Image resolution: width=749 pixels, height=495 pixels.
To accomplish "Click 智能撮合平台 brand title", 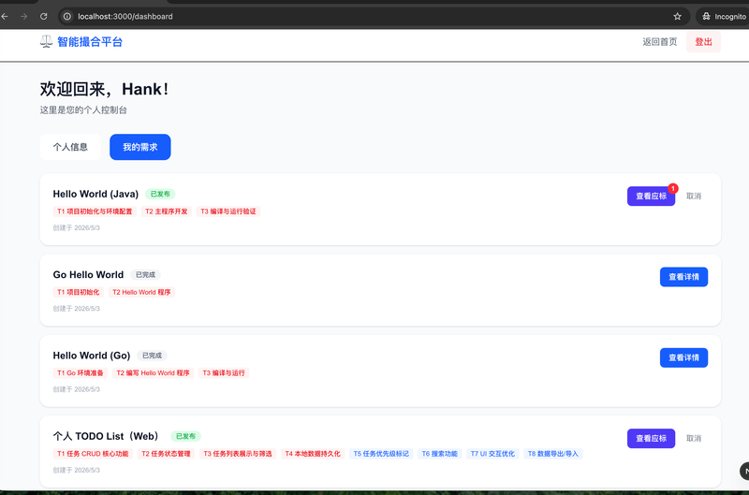I will [x=90, y=42].
